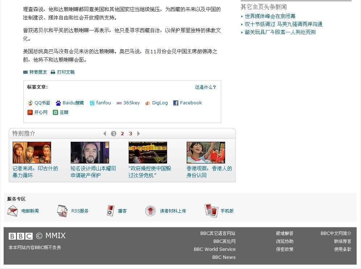The width and height of the screenshot is (361, 269).
Task: Click the QQ书签 bookmark icon
Action: click(x=30, y=103)
